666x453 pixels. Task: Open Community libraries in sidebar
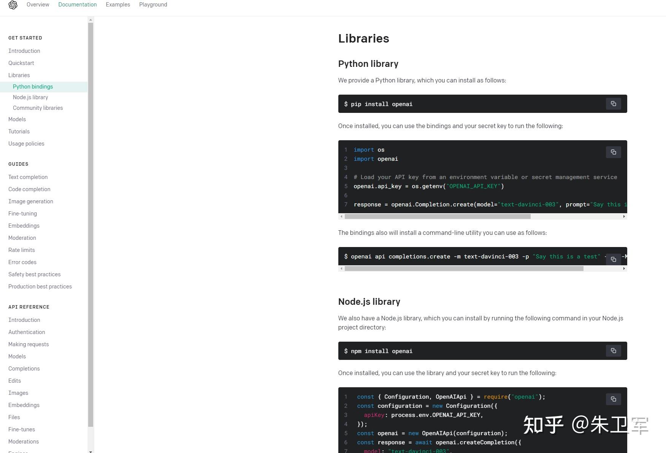pyautogui.click(x=38, y=108)
